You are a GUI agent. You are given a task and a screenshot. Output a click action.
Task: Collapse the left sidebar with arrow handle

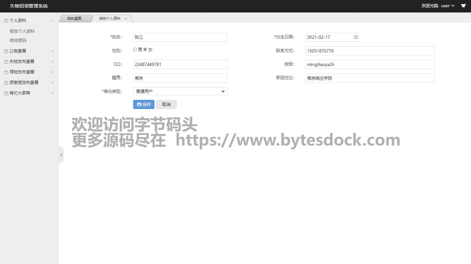click(61, 155)
